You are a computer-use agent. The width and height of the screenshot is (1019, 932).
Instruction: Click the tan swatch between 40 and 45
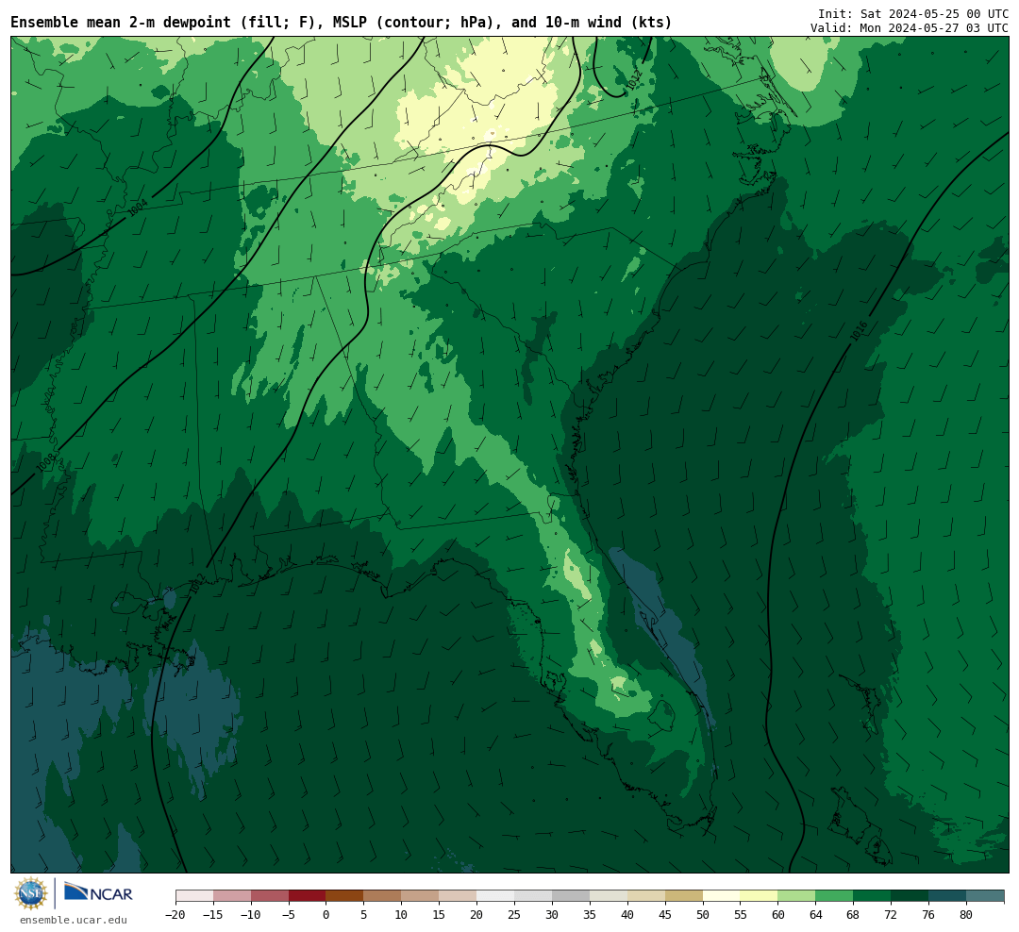click(x=646, y=896)
